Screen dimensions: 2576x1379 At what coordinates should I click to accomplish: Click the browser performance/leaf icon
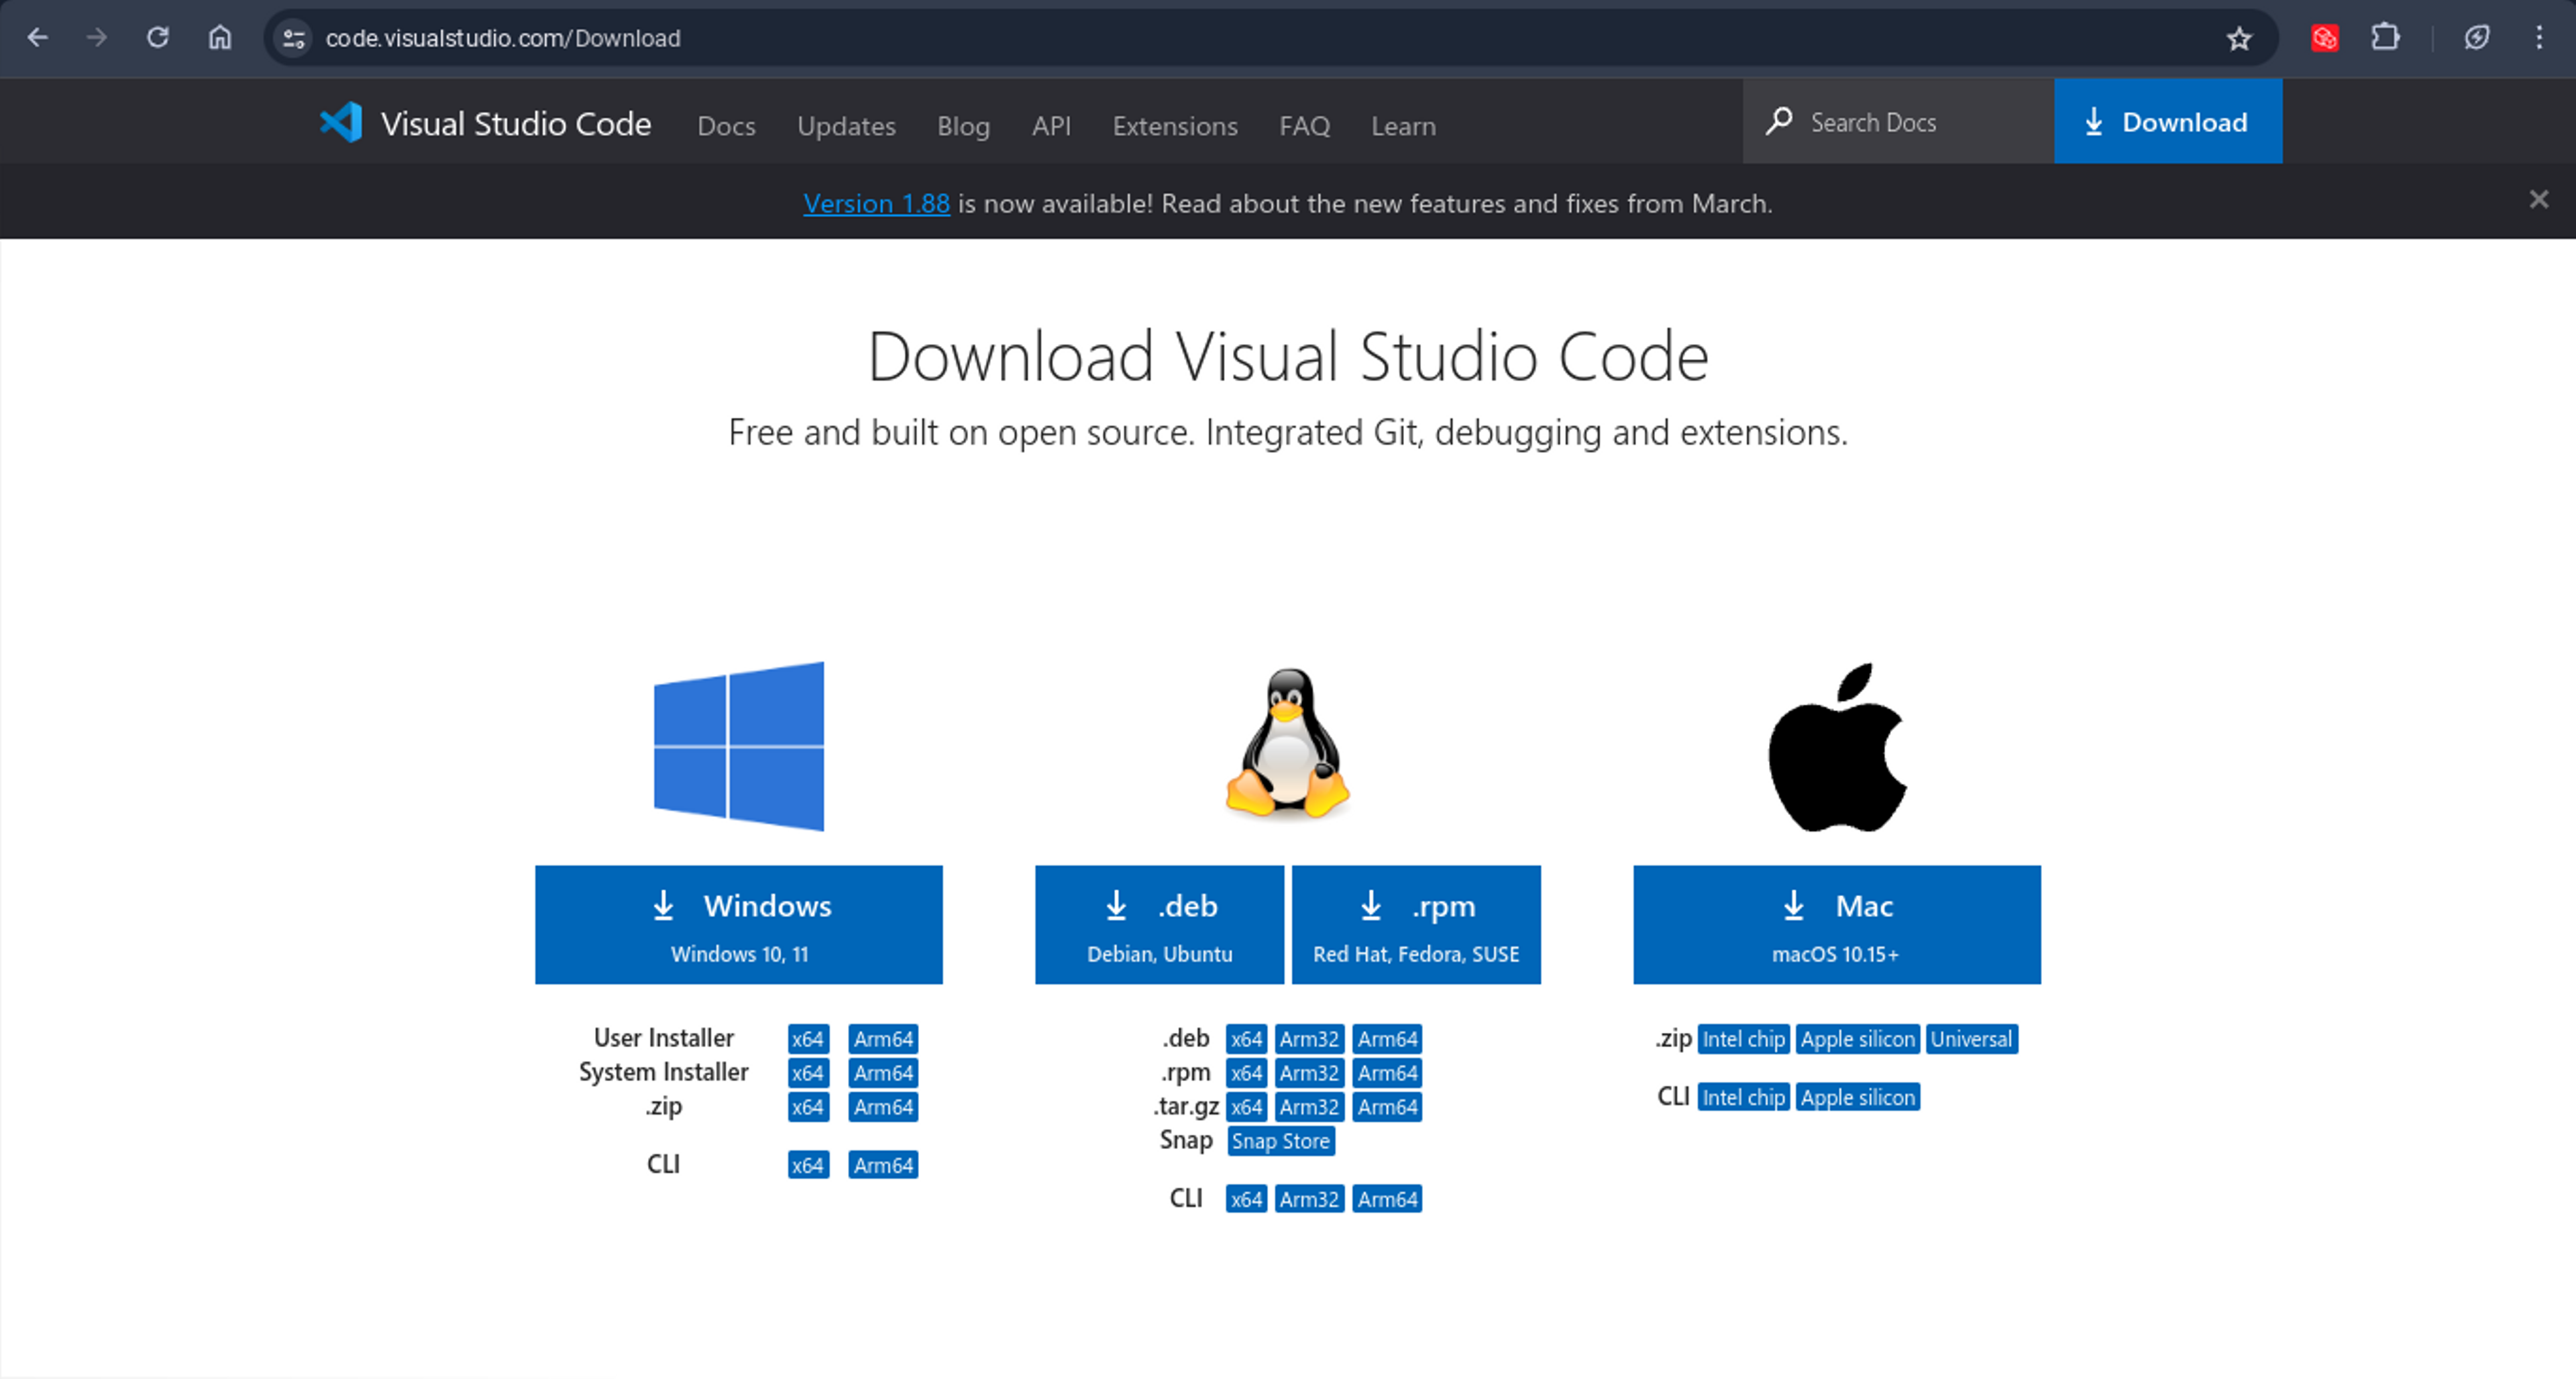(x=2476, y=38)
